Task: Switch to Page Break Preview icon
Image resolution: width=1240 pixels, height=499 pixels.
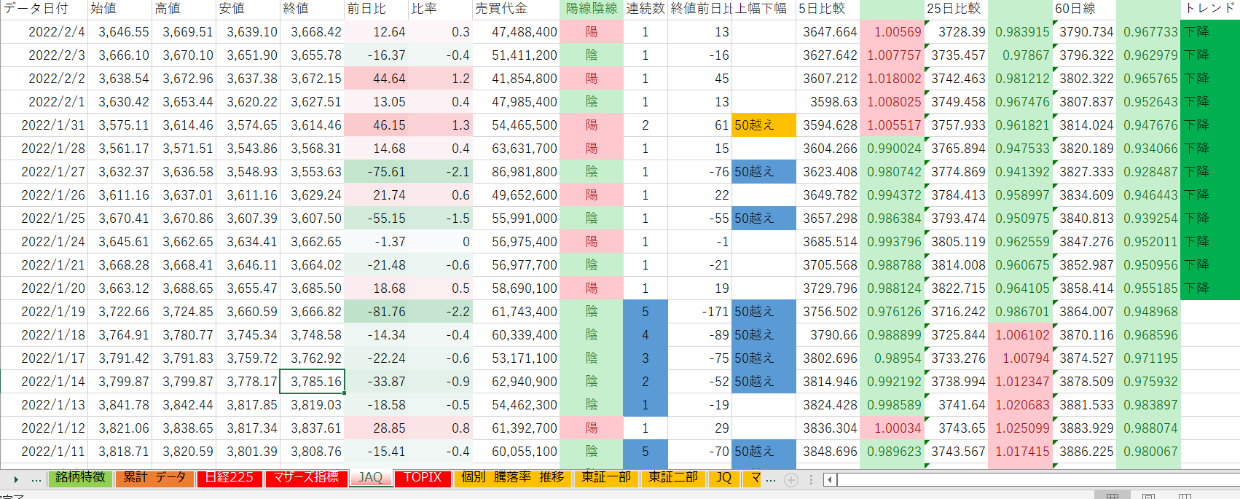Action: tap(1185, 496)
